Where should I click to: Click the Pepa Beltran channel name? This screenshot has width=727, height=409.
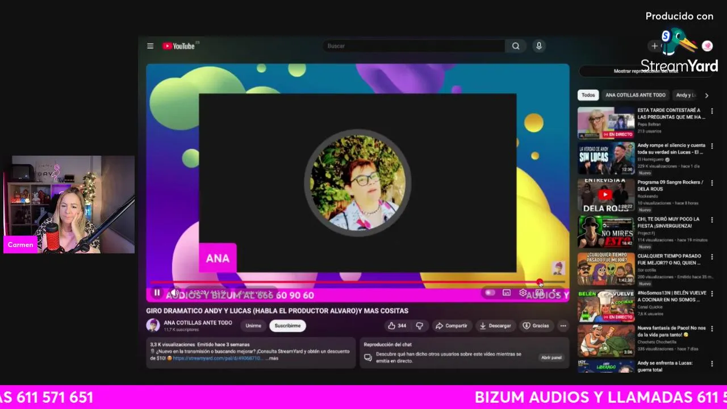pyautogui.click(x=649, y=124)
